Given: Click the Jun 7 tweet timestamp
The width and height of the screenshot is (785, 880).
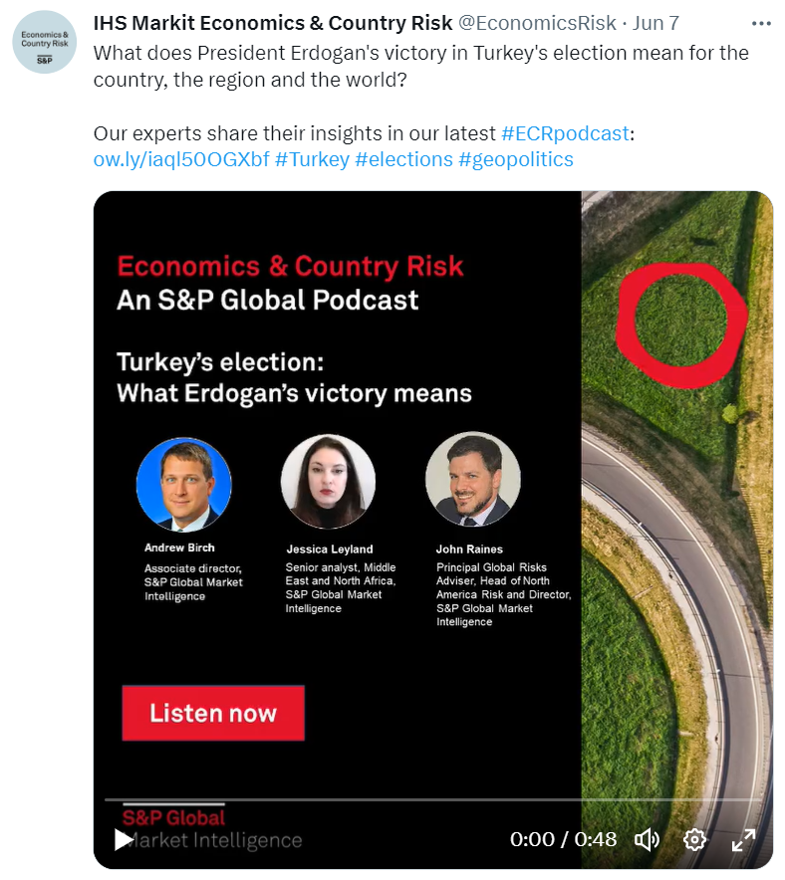Looking at the screenshot, I should coord(655,24).
